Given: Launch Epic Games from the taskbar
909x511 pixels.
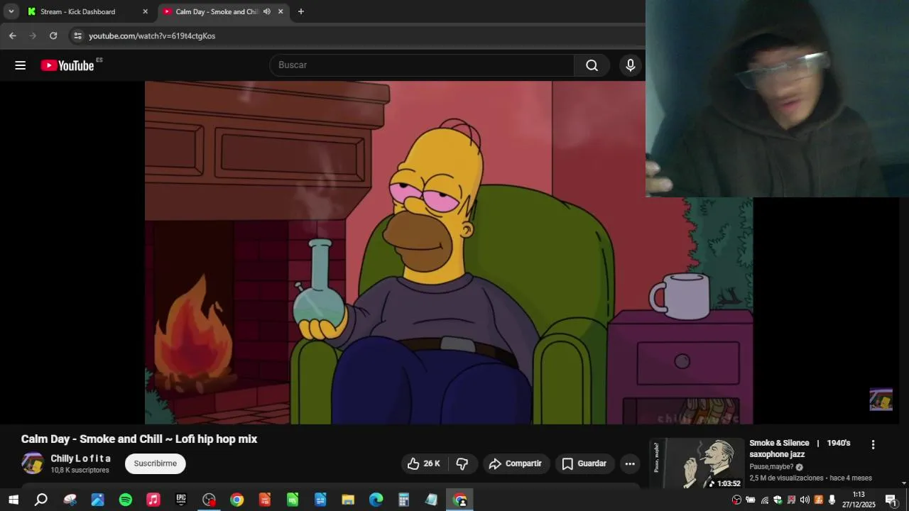Looking at the screenshot, I should [x=181, y=500].
